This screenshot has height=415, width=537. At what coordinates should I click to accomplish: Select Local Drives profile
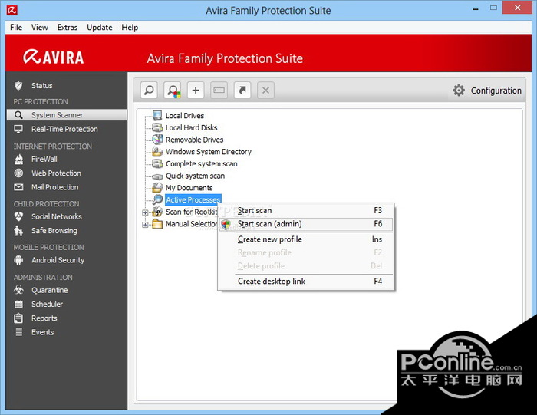[185, 116]
